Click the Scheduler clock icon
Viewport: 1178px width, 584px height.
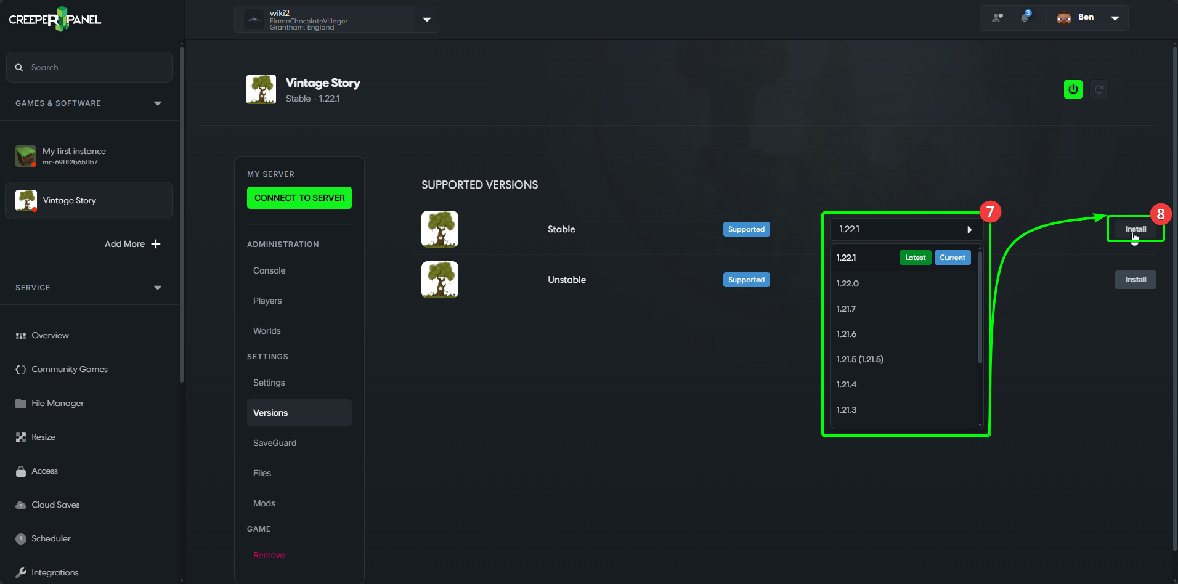tap(21, 539)
